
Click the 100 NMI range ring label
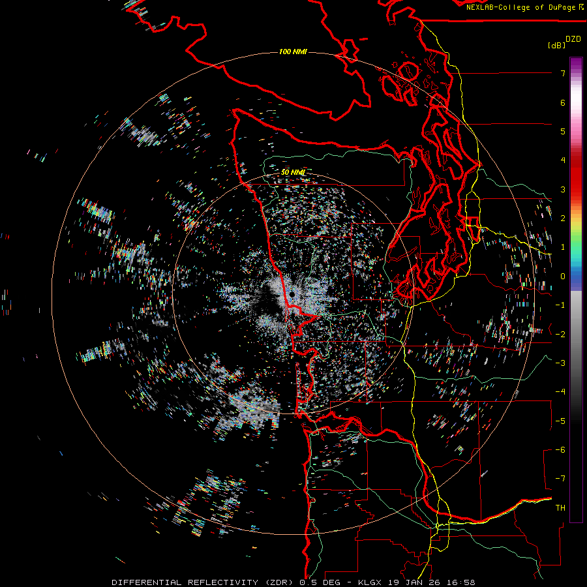pos(293,52)
